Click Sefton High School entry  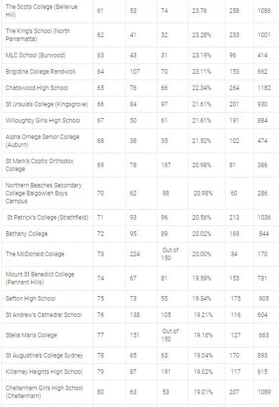31,299
